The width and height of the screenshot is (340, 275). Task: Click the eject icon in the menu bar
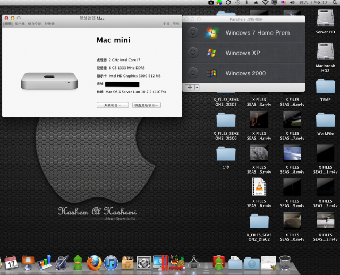pyautogui.click(x=256, y=2)
